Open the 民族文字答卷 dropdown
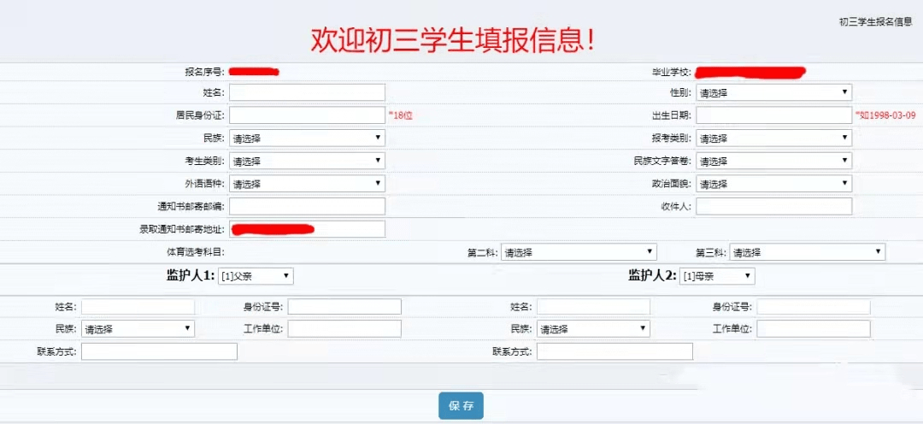923x424 pixels. click(773, 161)
